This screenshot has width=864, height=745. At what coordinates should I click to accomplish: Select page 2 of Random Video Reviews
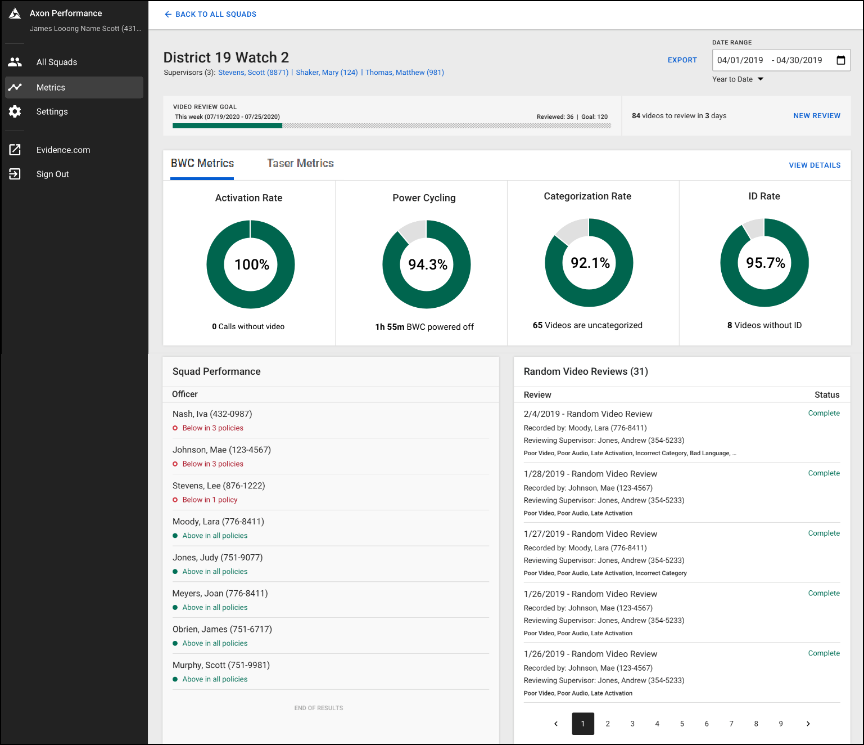pos(608,724)
